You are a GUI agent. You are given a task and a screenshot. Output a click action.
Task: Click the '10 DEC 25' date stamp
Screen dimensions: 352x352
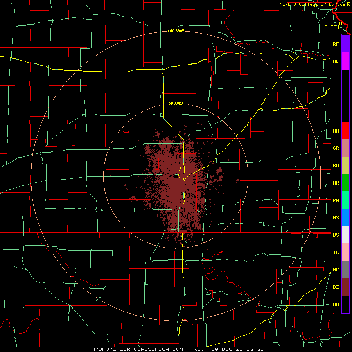(227, 349)
